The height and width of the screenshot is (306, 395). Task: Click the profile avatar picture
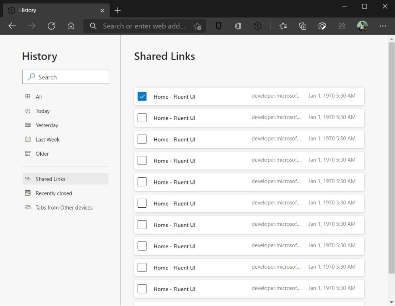pyautogui.click(x=362, y=26)
